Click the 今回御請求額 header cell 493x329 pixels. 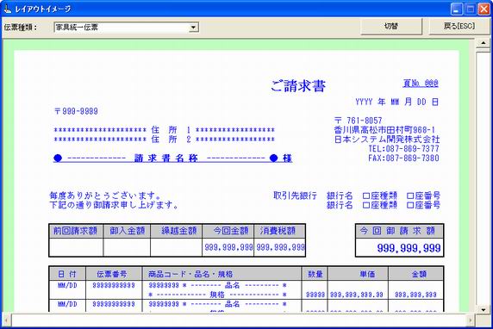(399, 231)
